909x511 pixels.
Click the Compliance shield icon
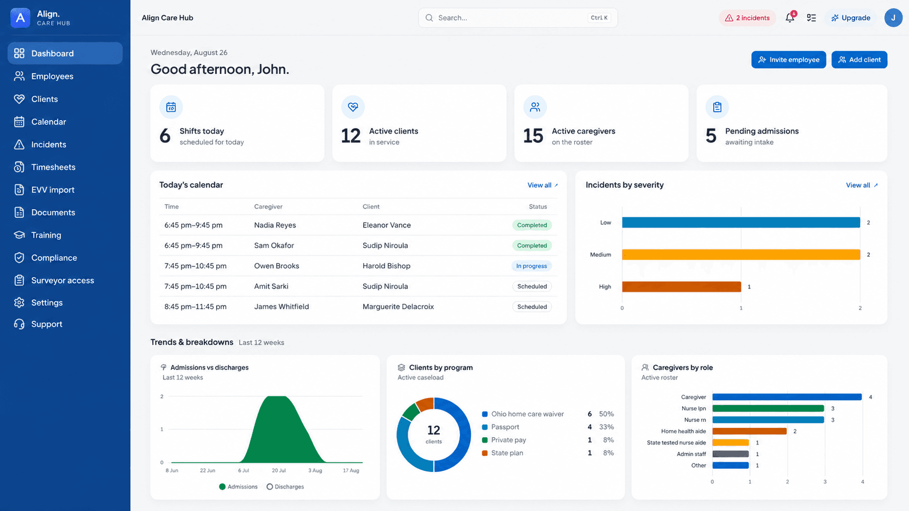tap(19, 258)
